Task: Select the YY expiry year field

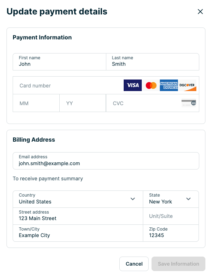Action: coord(83,103)
